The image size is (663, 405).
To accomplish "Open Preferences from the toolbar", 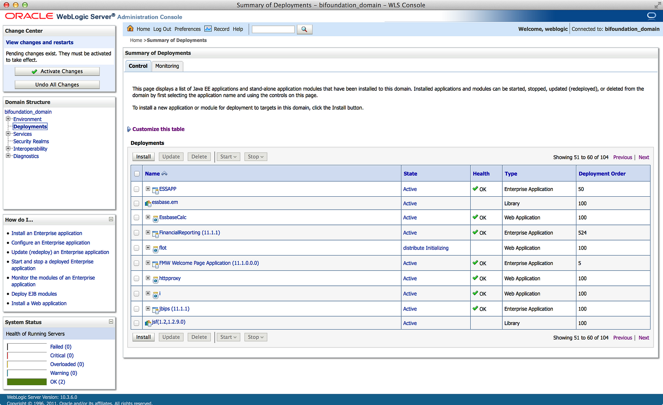I will pos(187,29).
